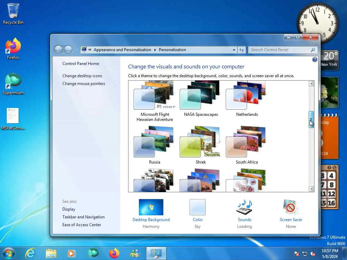The height and width of the screenshot is (260, 347).
Task: Click the number puzzle gadget
Action: point(329,187)
